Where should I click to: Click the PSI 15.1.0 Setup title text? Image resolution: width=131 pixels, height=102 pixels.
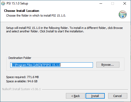[17, 3]
